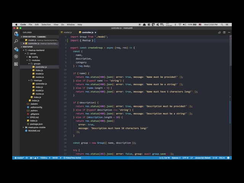
Task: Open the Debug view in activity bar
Action: pyautogui.click(x=16, y=56)
